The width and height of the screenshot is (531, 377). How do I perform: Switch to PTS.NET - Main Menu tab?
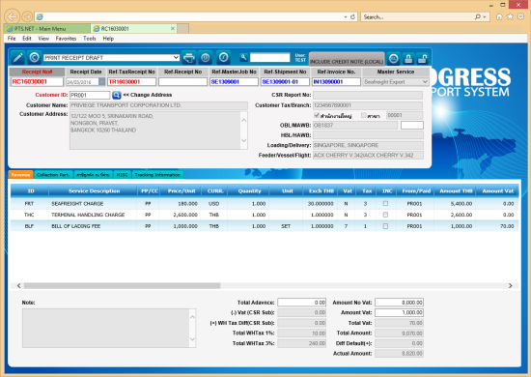click(47, 28)
